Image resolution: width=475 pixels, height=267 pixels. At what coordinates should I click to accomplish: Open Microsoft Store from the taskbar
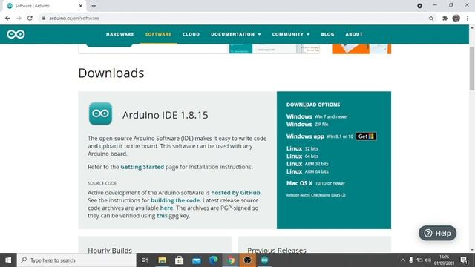(x=179, y=260)
